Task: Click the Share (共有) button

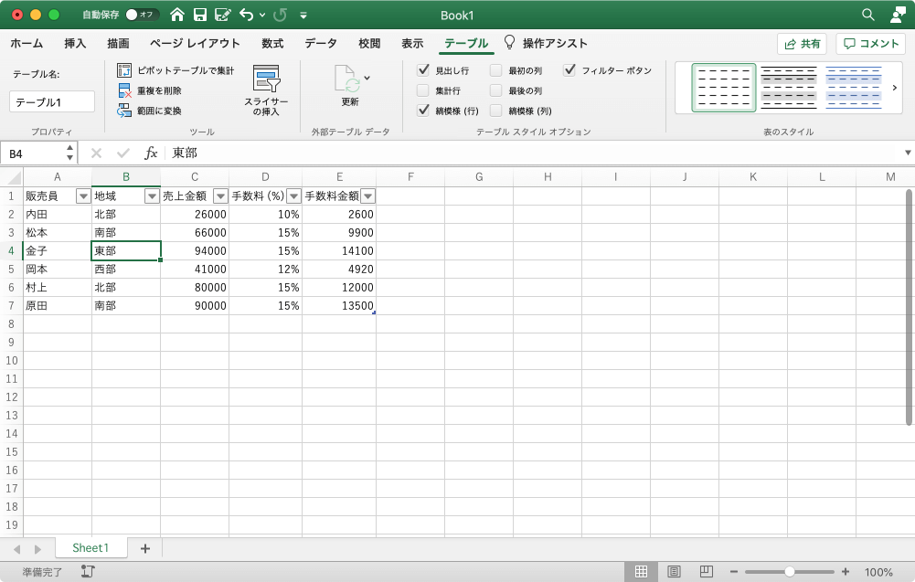Action: coord(802,44)
